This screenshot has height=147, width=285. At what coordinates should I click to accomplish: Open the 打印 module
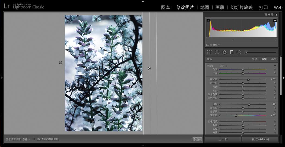point(263,7)
